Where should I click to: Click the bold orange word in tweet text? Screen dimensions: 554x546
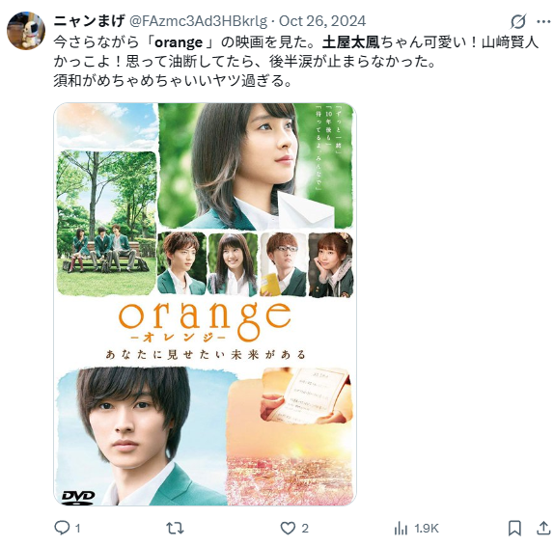[179, 42]
